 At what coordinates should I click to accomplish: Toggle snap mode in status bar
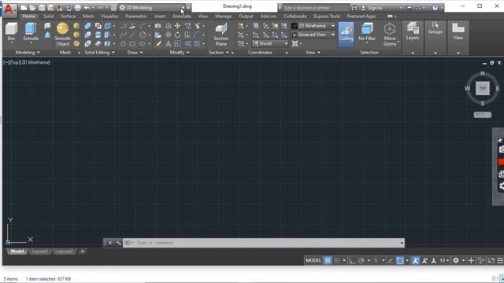click(x=336, y=260)
